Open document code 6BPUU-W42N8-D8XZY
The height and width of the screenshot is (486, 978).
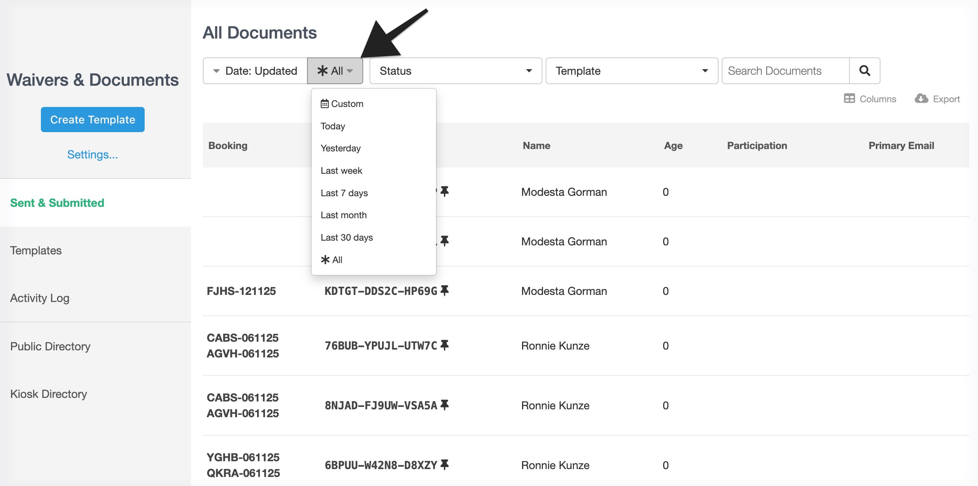[381, 465]
